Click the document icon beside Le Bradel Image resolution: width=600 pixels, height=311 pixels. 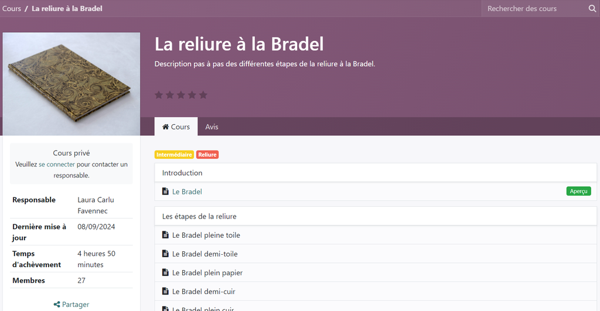pos(165,192)
